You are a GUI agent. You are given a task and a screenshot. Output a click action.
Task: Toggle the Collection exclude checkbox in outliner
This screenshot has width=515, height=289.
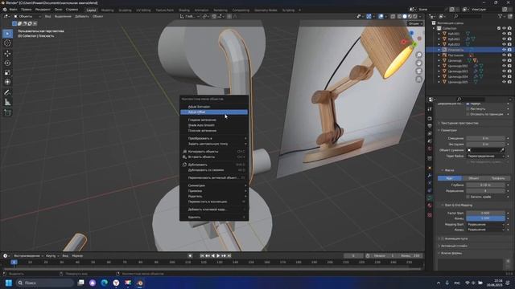pyautogui.click(x=499, y=29)
